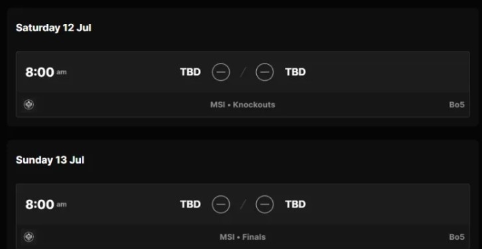Viewport: 482px width, 249px height.
Task: Click right TBD team name on Saturday match
Action: coord(295,72)
